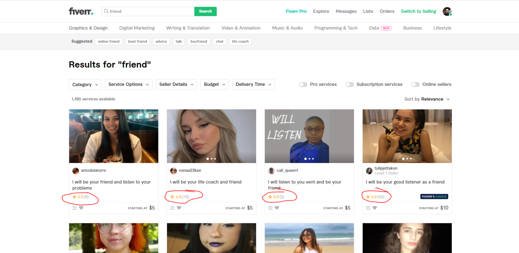
Task: Favorite reinaa22kan's gig with the heart
Action: [179, 208]
